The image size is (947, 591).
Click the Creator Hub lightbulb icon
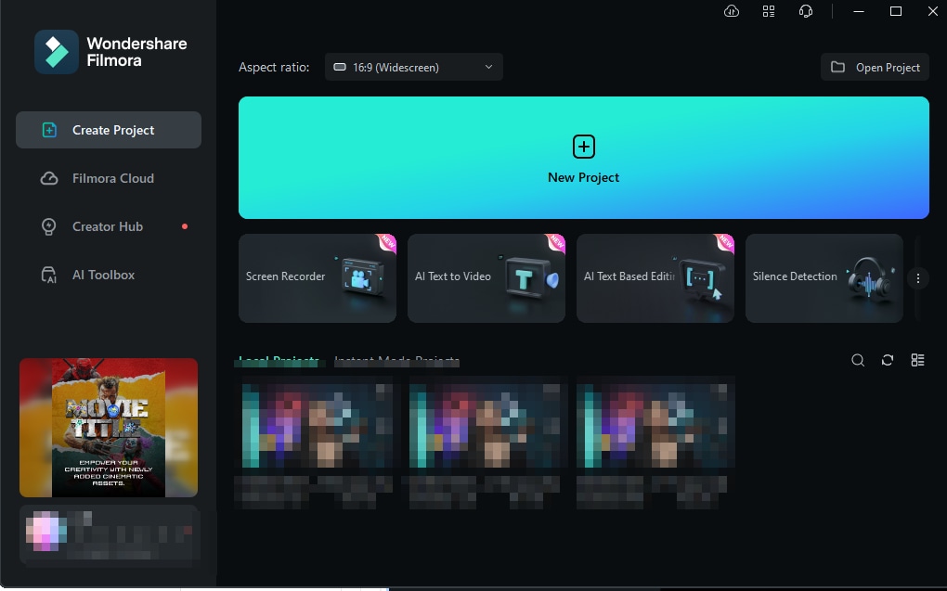point(49,226)
